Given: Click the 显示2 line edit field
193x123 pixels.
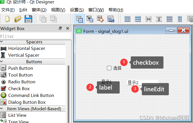Looking at the screenshot, I should tap(143, 82).
